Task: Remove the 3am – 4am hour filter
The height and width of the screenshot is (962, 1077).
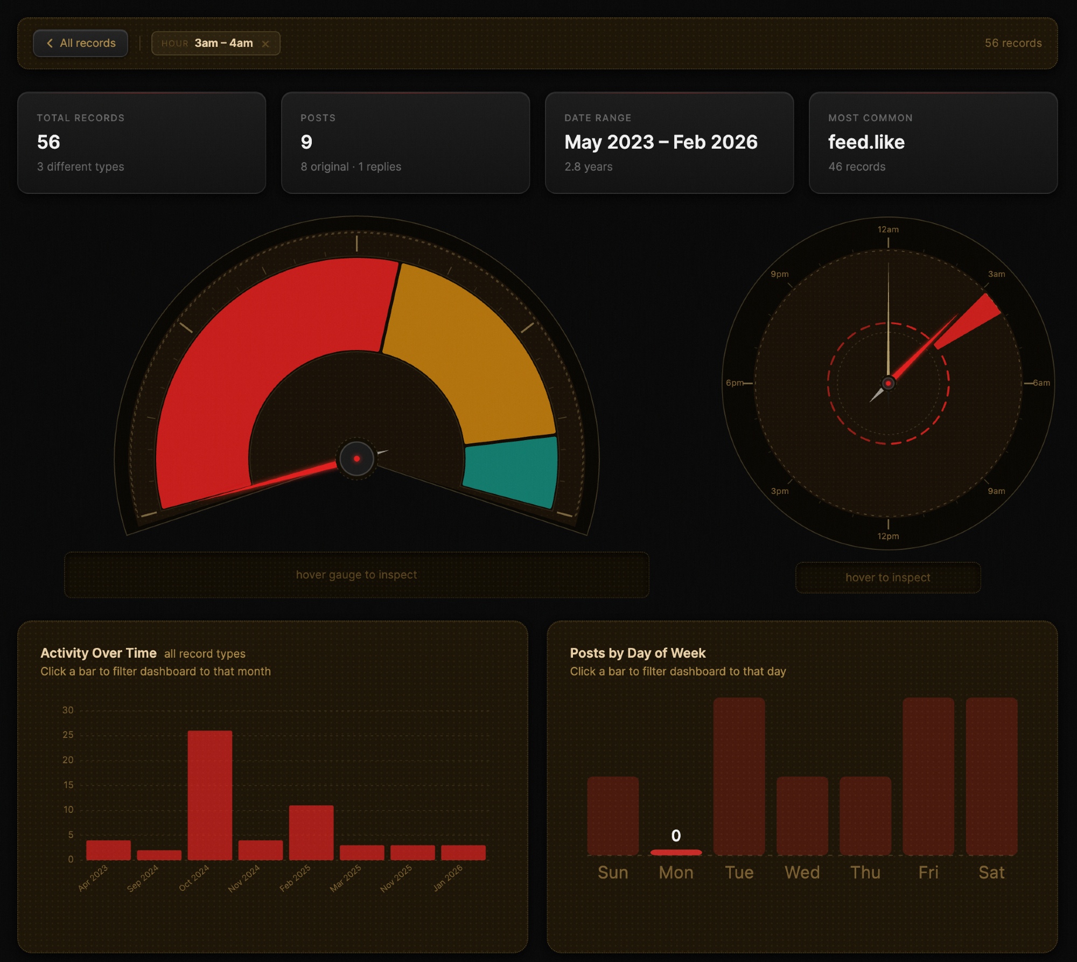Action: coord(265,44)
